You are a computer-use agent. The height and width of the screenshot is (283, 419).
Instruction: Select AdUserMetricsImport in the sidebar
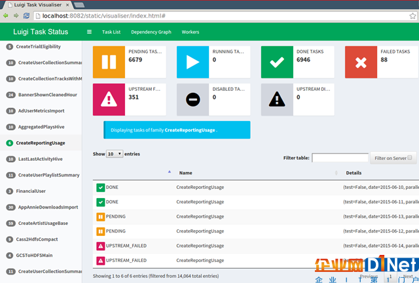pyautogui.click(x=41, y=110)
